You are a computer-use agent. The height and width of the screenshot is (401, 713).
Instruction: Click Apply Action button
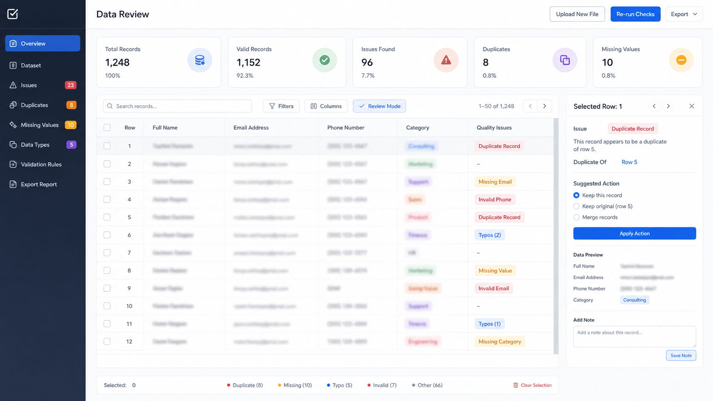point(635,234)
